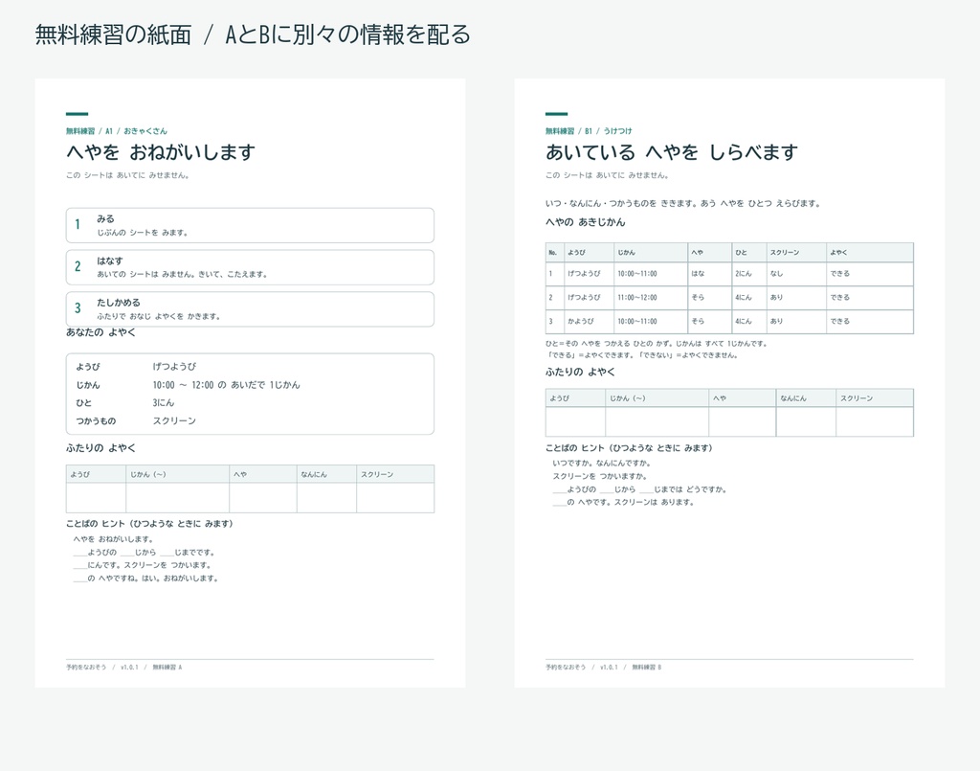Viewport: 980px width, 771px height.
Task: Click step 1 みる card
Action: click(x=250, y=225)
